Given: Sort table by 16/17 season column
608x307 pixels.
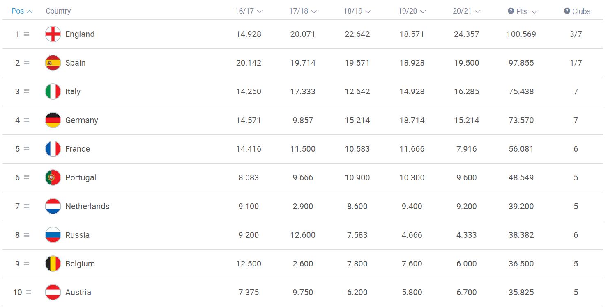Looking at the screenshot, I should point(249,11).
